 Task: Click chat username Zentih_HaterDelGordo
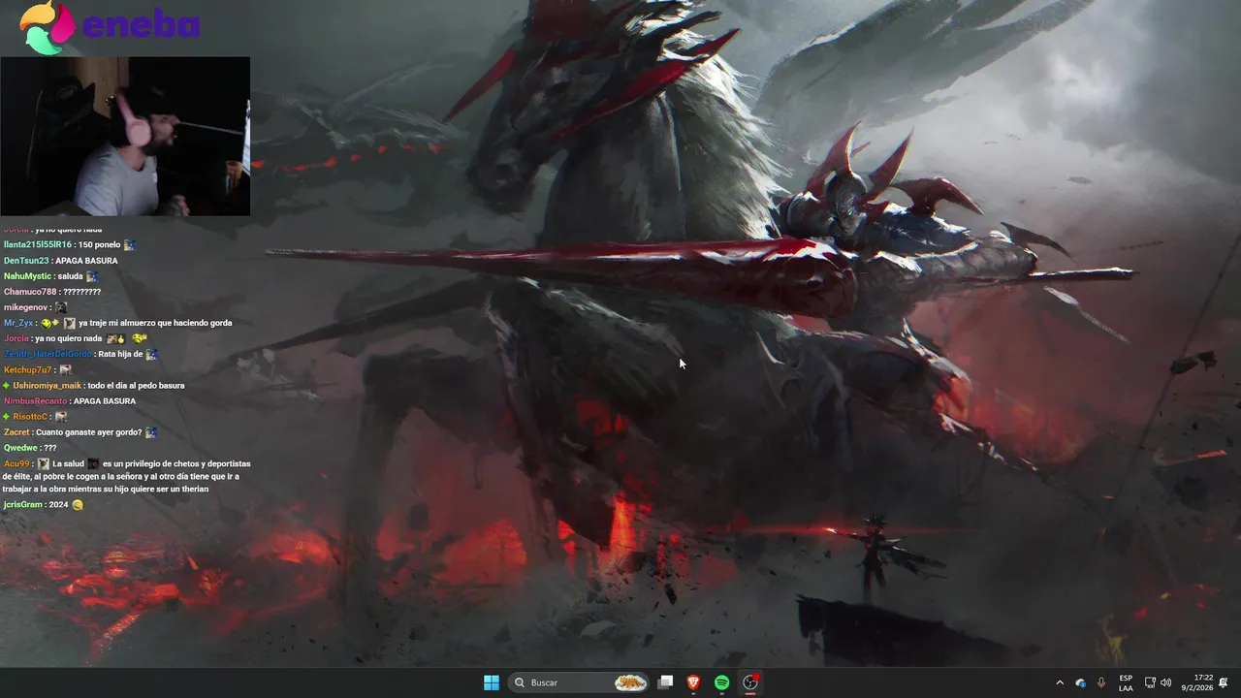[48, 354]
